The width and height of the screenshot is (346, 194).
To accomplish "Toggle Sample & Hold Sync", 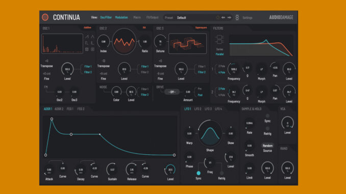I will (x=267, y=116).
